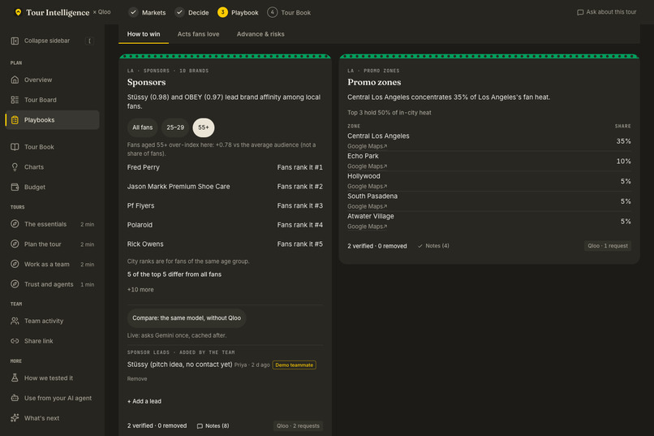Viewport: 654px width, 436px height.
Task: Click the step 4 Tour Book circle
Action: [272, 12]
